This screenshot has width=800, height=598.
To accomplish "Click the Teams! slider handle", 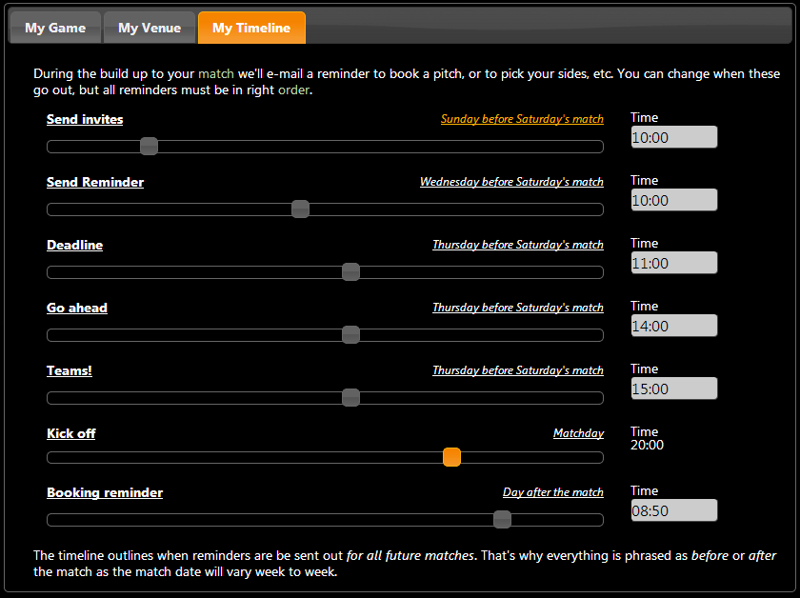I will coord(351,397).
